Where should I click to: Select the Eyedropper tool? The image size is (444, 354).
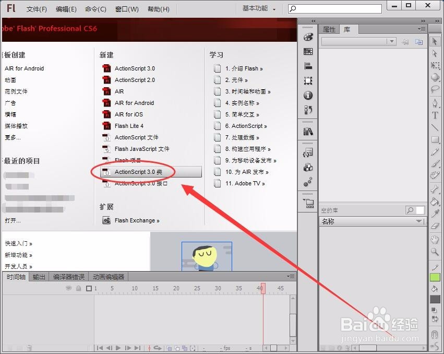435,214
